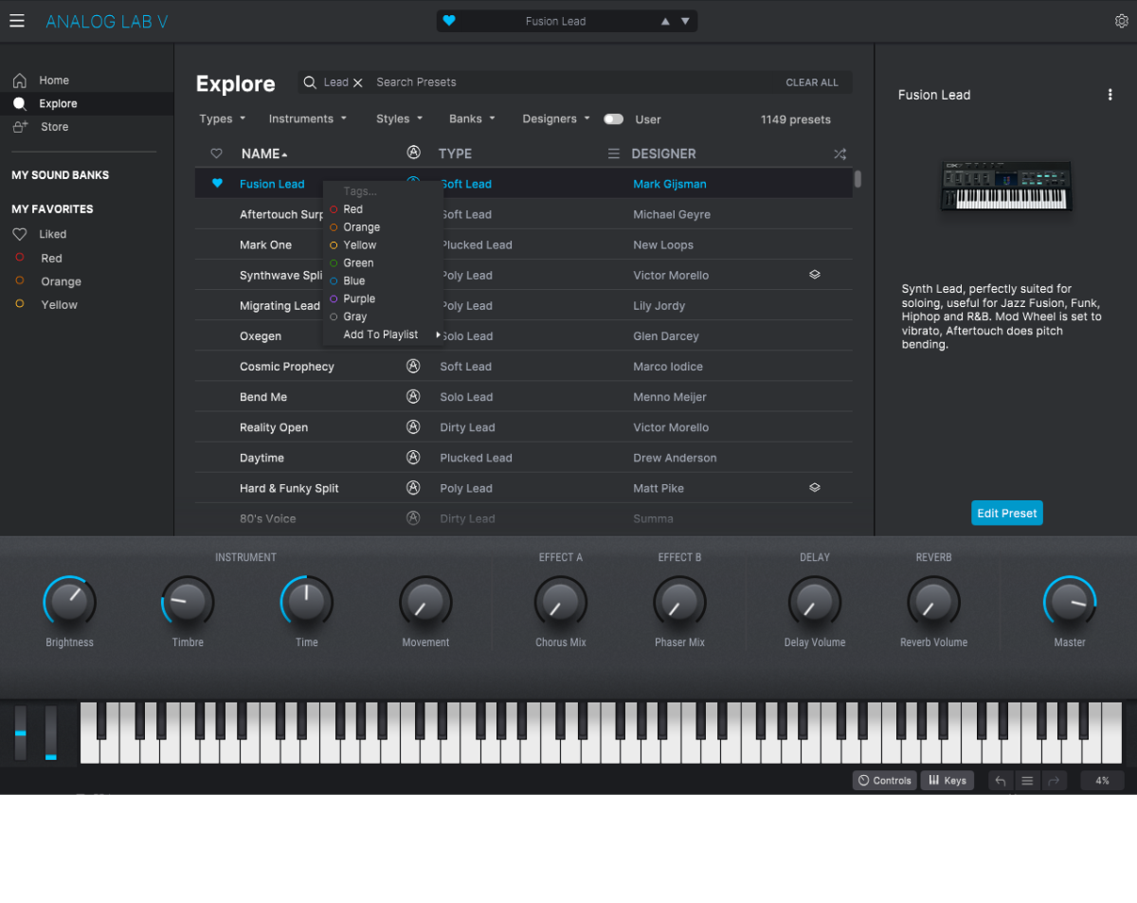This screenshot has width=1137, height=903.
Task: Click the multi-layer icon on Hard & Funky Split
Action: (x=815, y=488)
